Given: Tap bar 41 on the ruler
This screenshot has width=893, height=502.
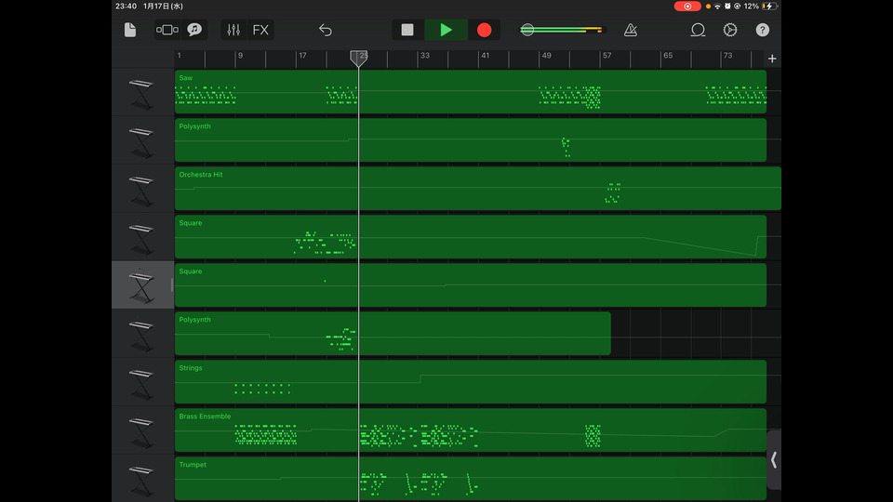Looking at the screenshot, I should (485, 55).
